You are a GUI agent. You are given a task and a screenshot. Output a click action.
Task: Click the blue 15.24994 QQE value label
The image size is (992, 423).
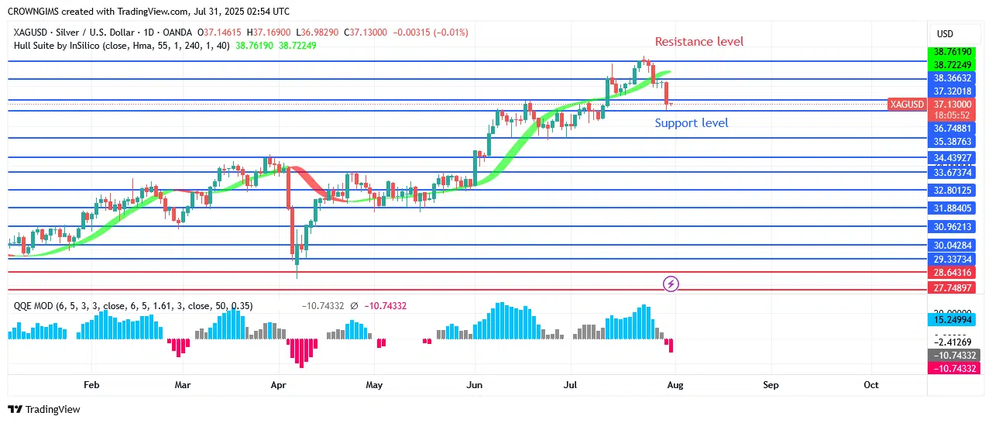952,319
